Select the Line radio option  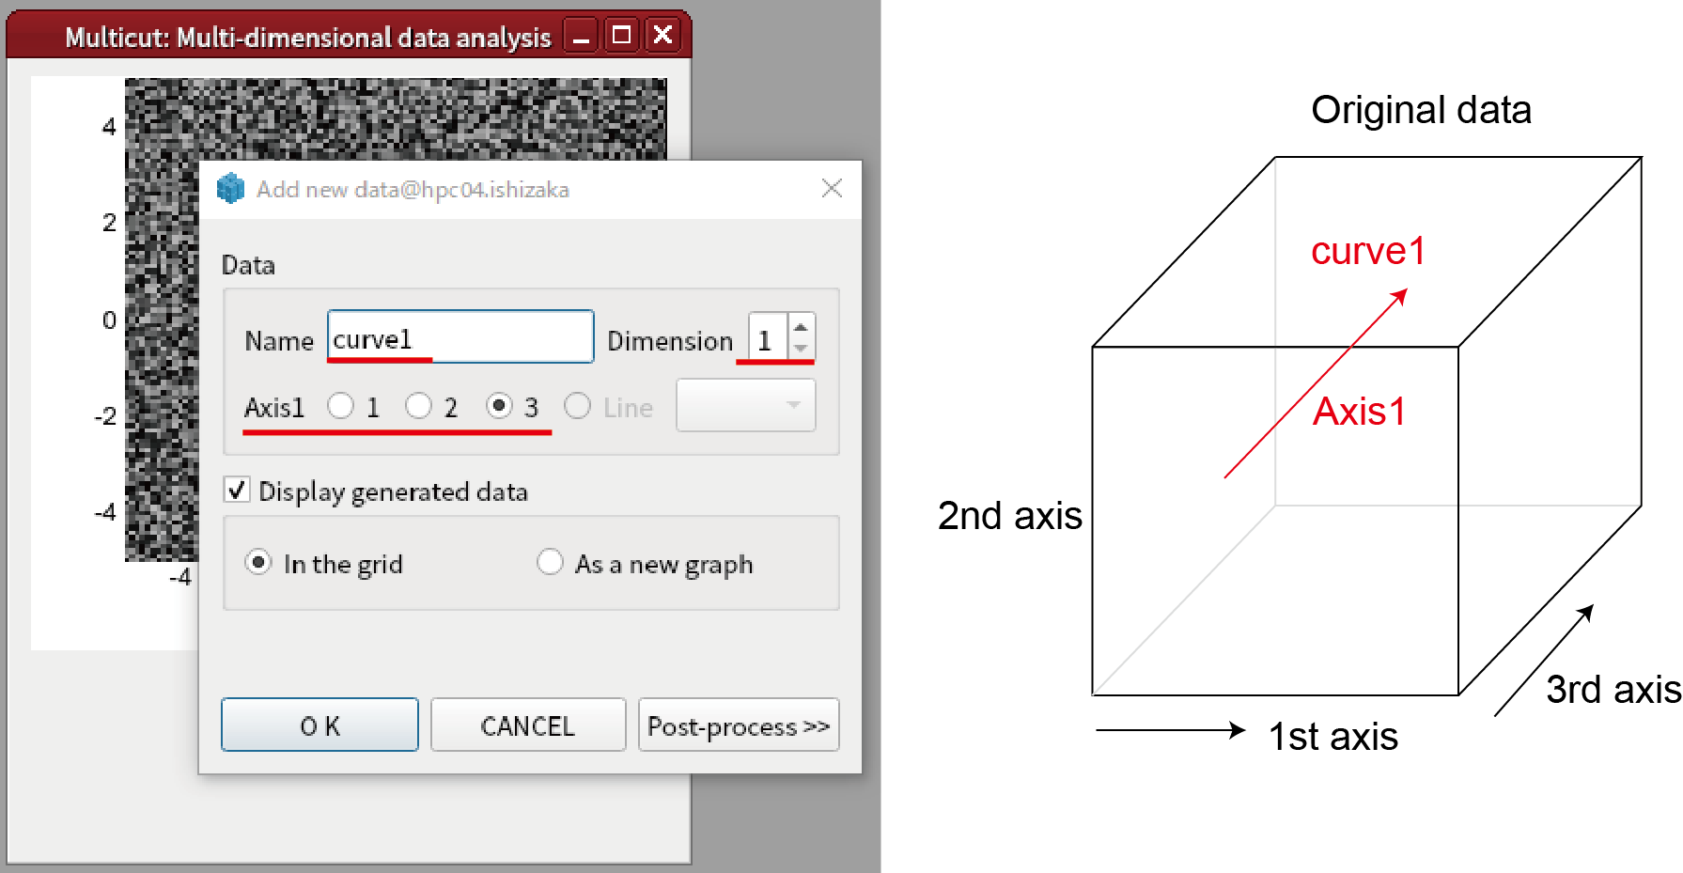(577, 406)
